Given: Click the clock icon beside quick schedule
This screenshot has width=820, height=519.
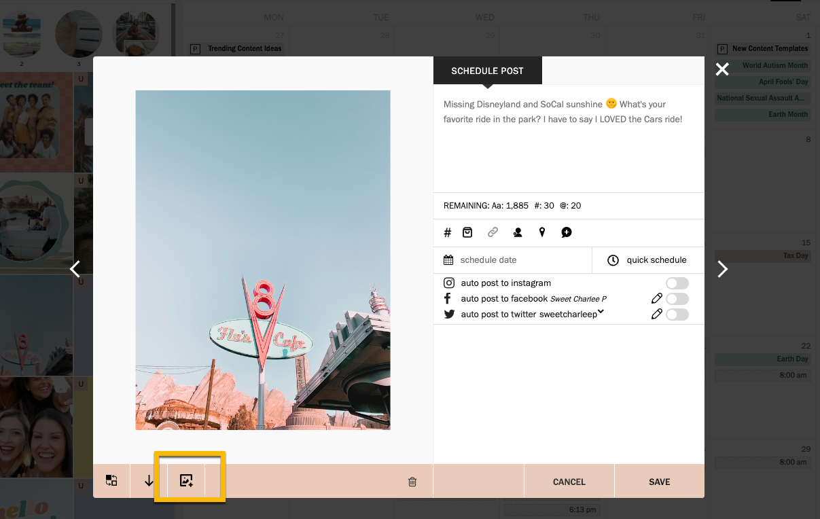Looking at the screenshot, I should click(613, 260).
